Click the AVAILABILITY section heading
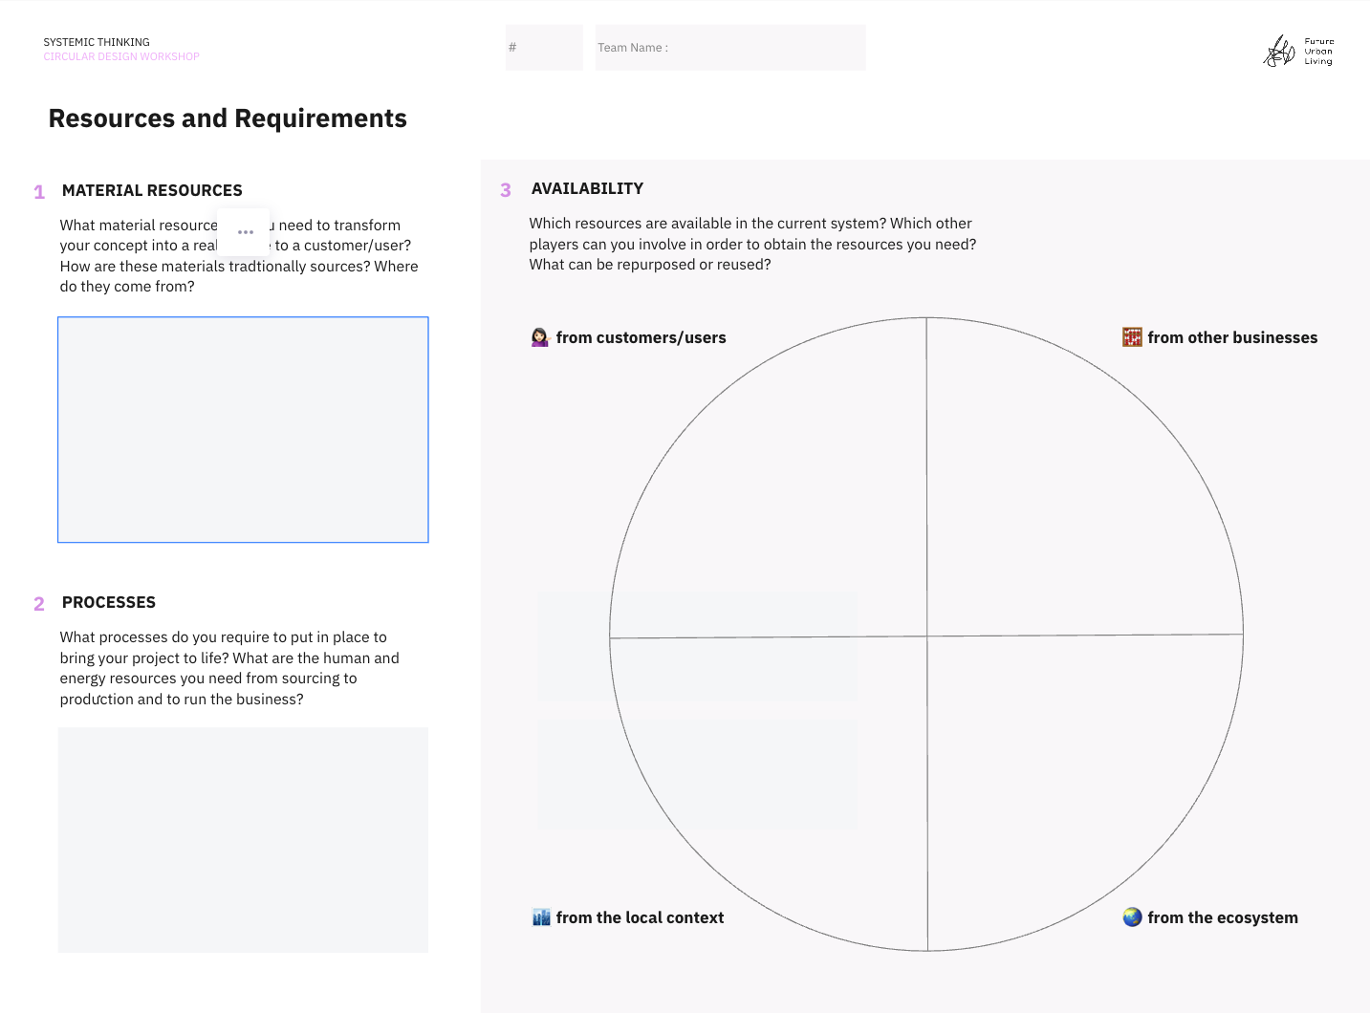The width and height of the screenshot is (1370, 1013). pyautogui.click(x=587, y=189)
